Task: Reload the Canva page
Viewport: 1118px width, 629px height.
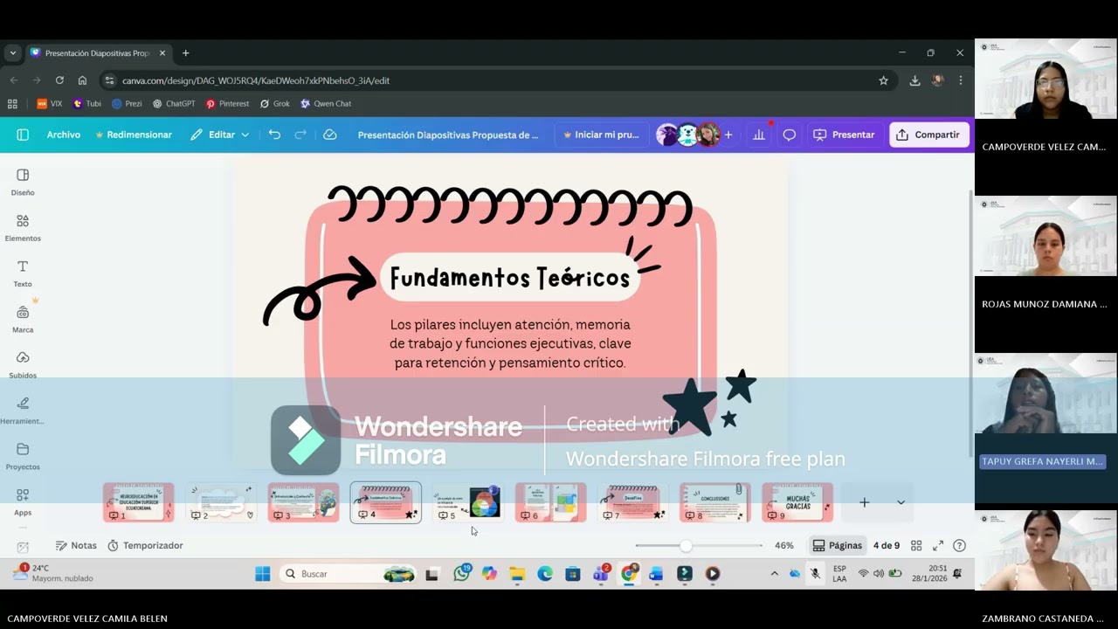Action: (59, 80)
